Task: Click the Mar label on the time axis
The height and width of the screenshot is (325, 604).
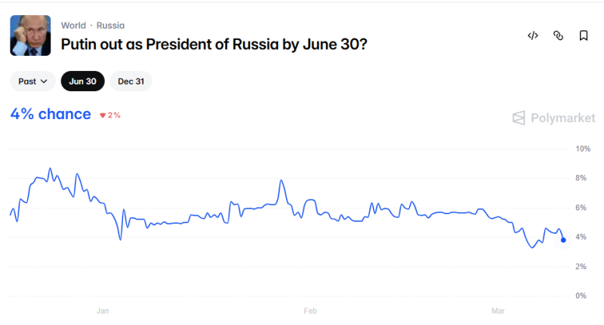Action: click(498, 311)
